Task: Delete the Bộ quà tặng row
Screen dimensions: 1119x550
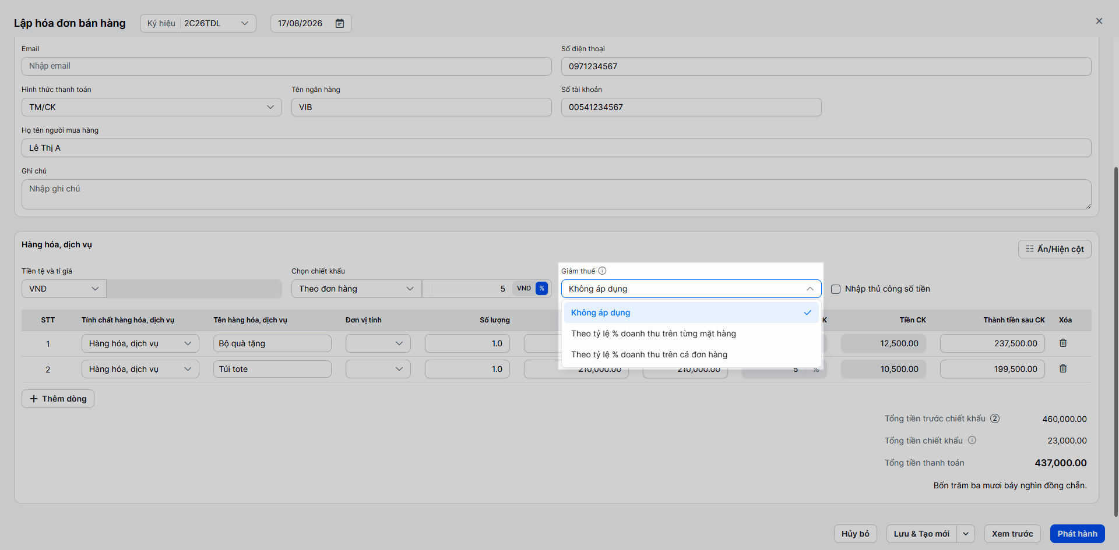Action: (x=1063, y=343)
